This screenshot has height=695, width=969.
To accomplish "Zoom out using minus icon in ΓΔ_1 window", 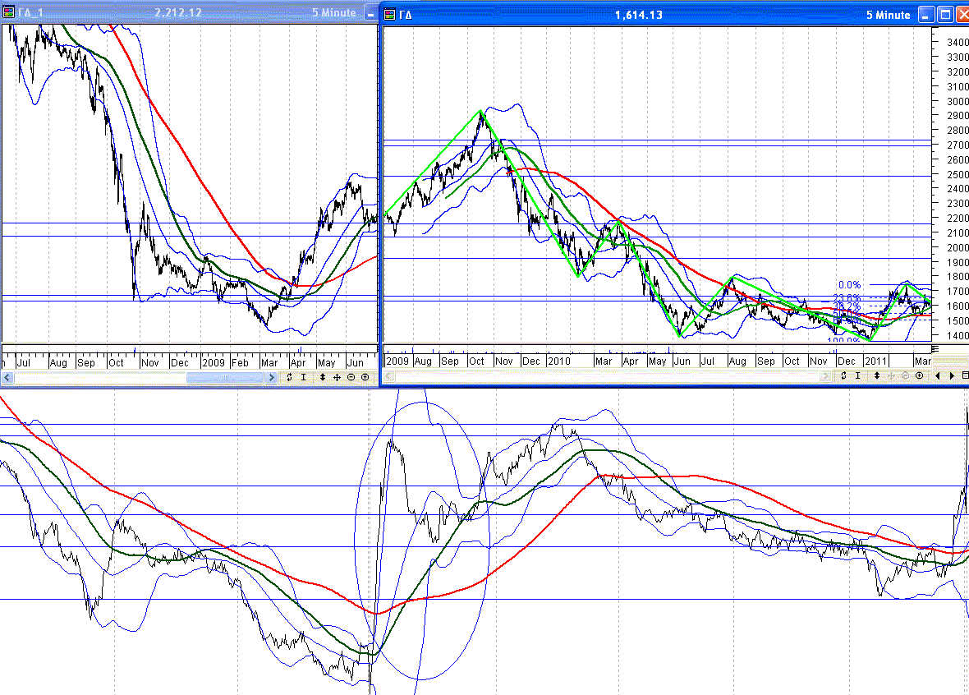I will (x=351, y=377).
